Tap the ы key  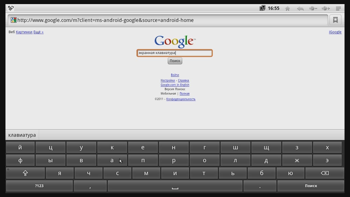pyautogui.click(x=51, y=160)
